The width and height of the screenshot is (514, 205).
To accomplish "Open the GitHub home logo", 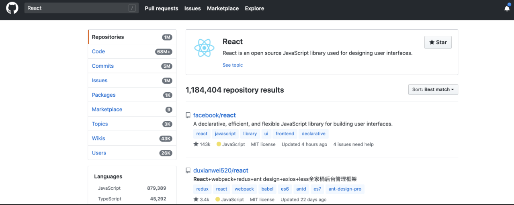I will point(12,8).
